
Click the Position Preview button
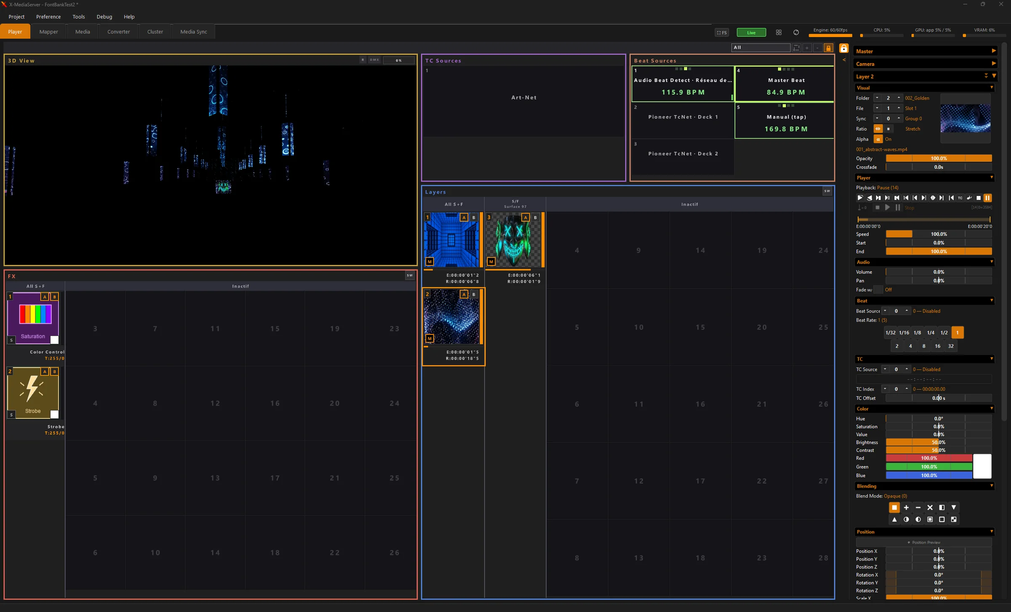pyautogui.click(x=924, y=542)
